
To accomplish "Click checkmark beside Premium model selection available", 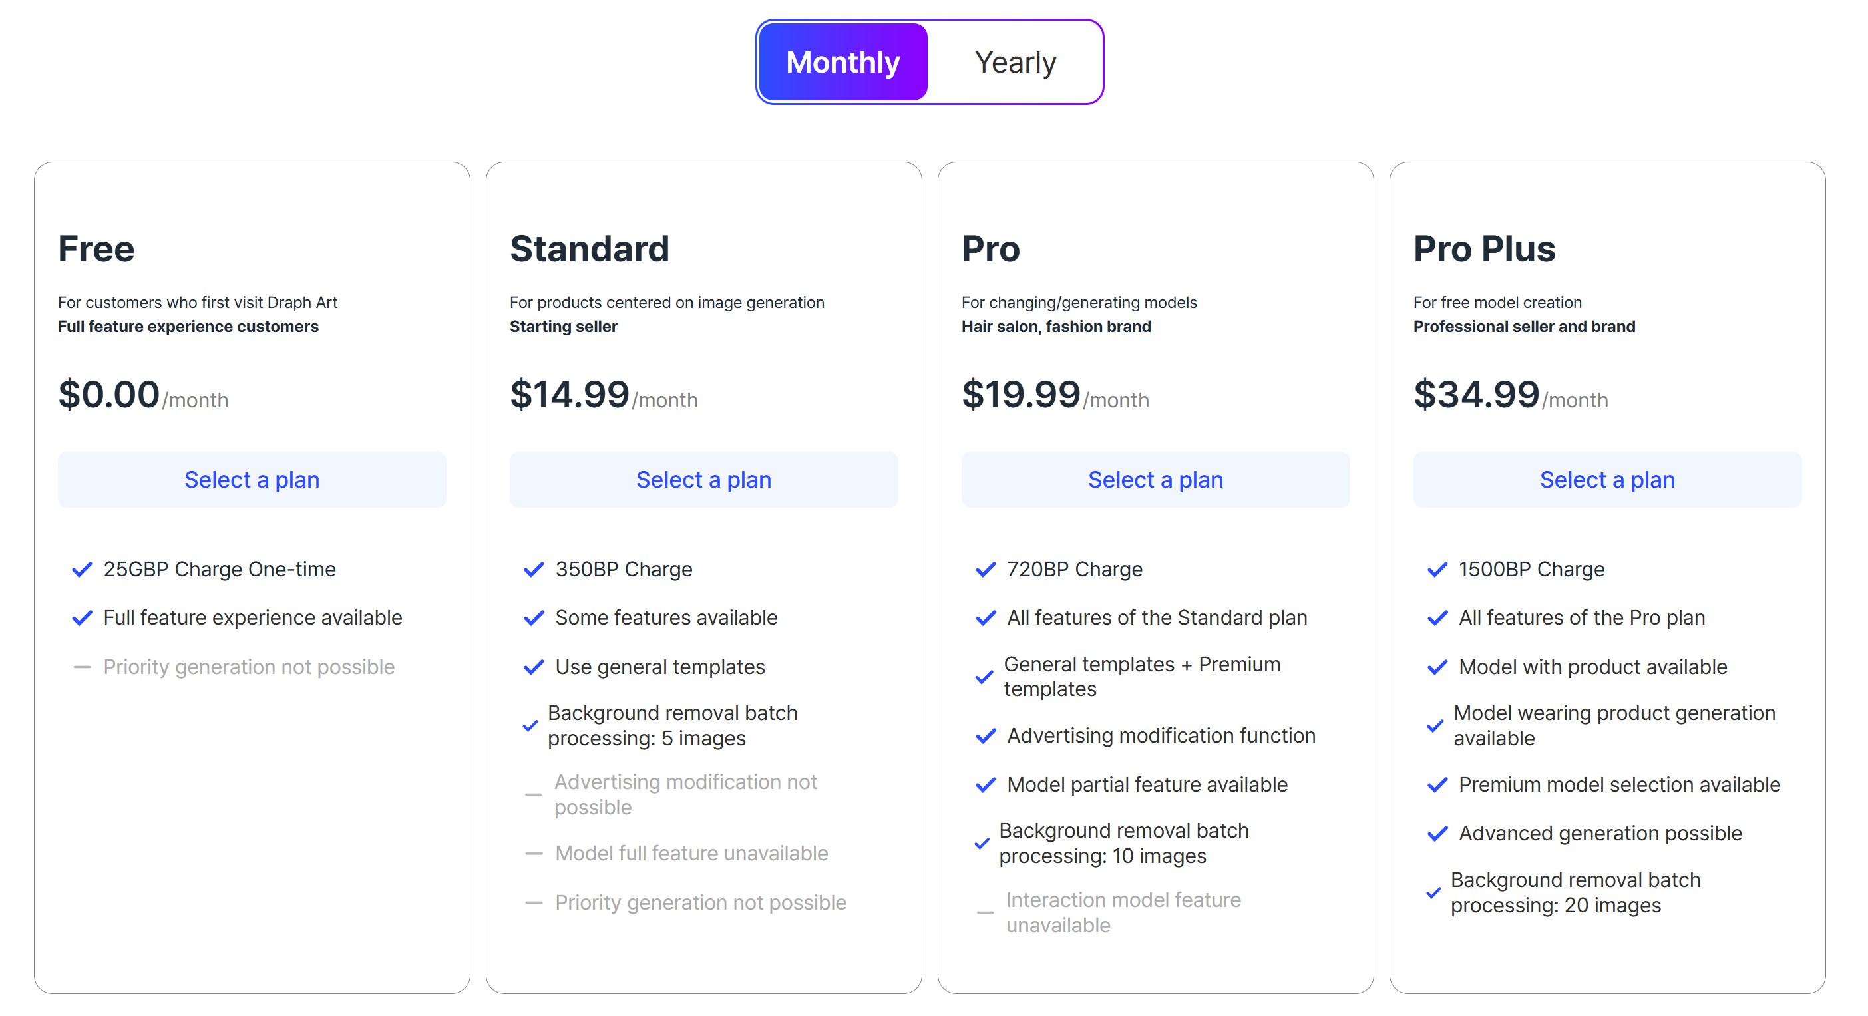I will tap(1437, 784).
